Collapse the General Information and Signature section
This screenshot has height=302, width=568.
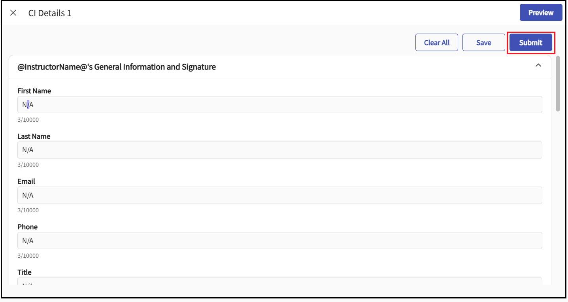click(538, 66)
